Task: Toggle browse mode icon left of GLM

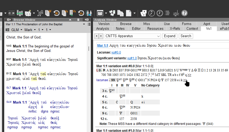Action: (x=7, y=30)
